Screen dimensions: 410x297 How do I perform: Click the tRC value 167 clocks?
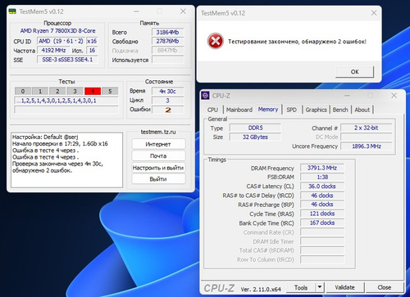pyautogui.click(x=322, y=223)
